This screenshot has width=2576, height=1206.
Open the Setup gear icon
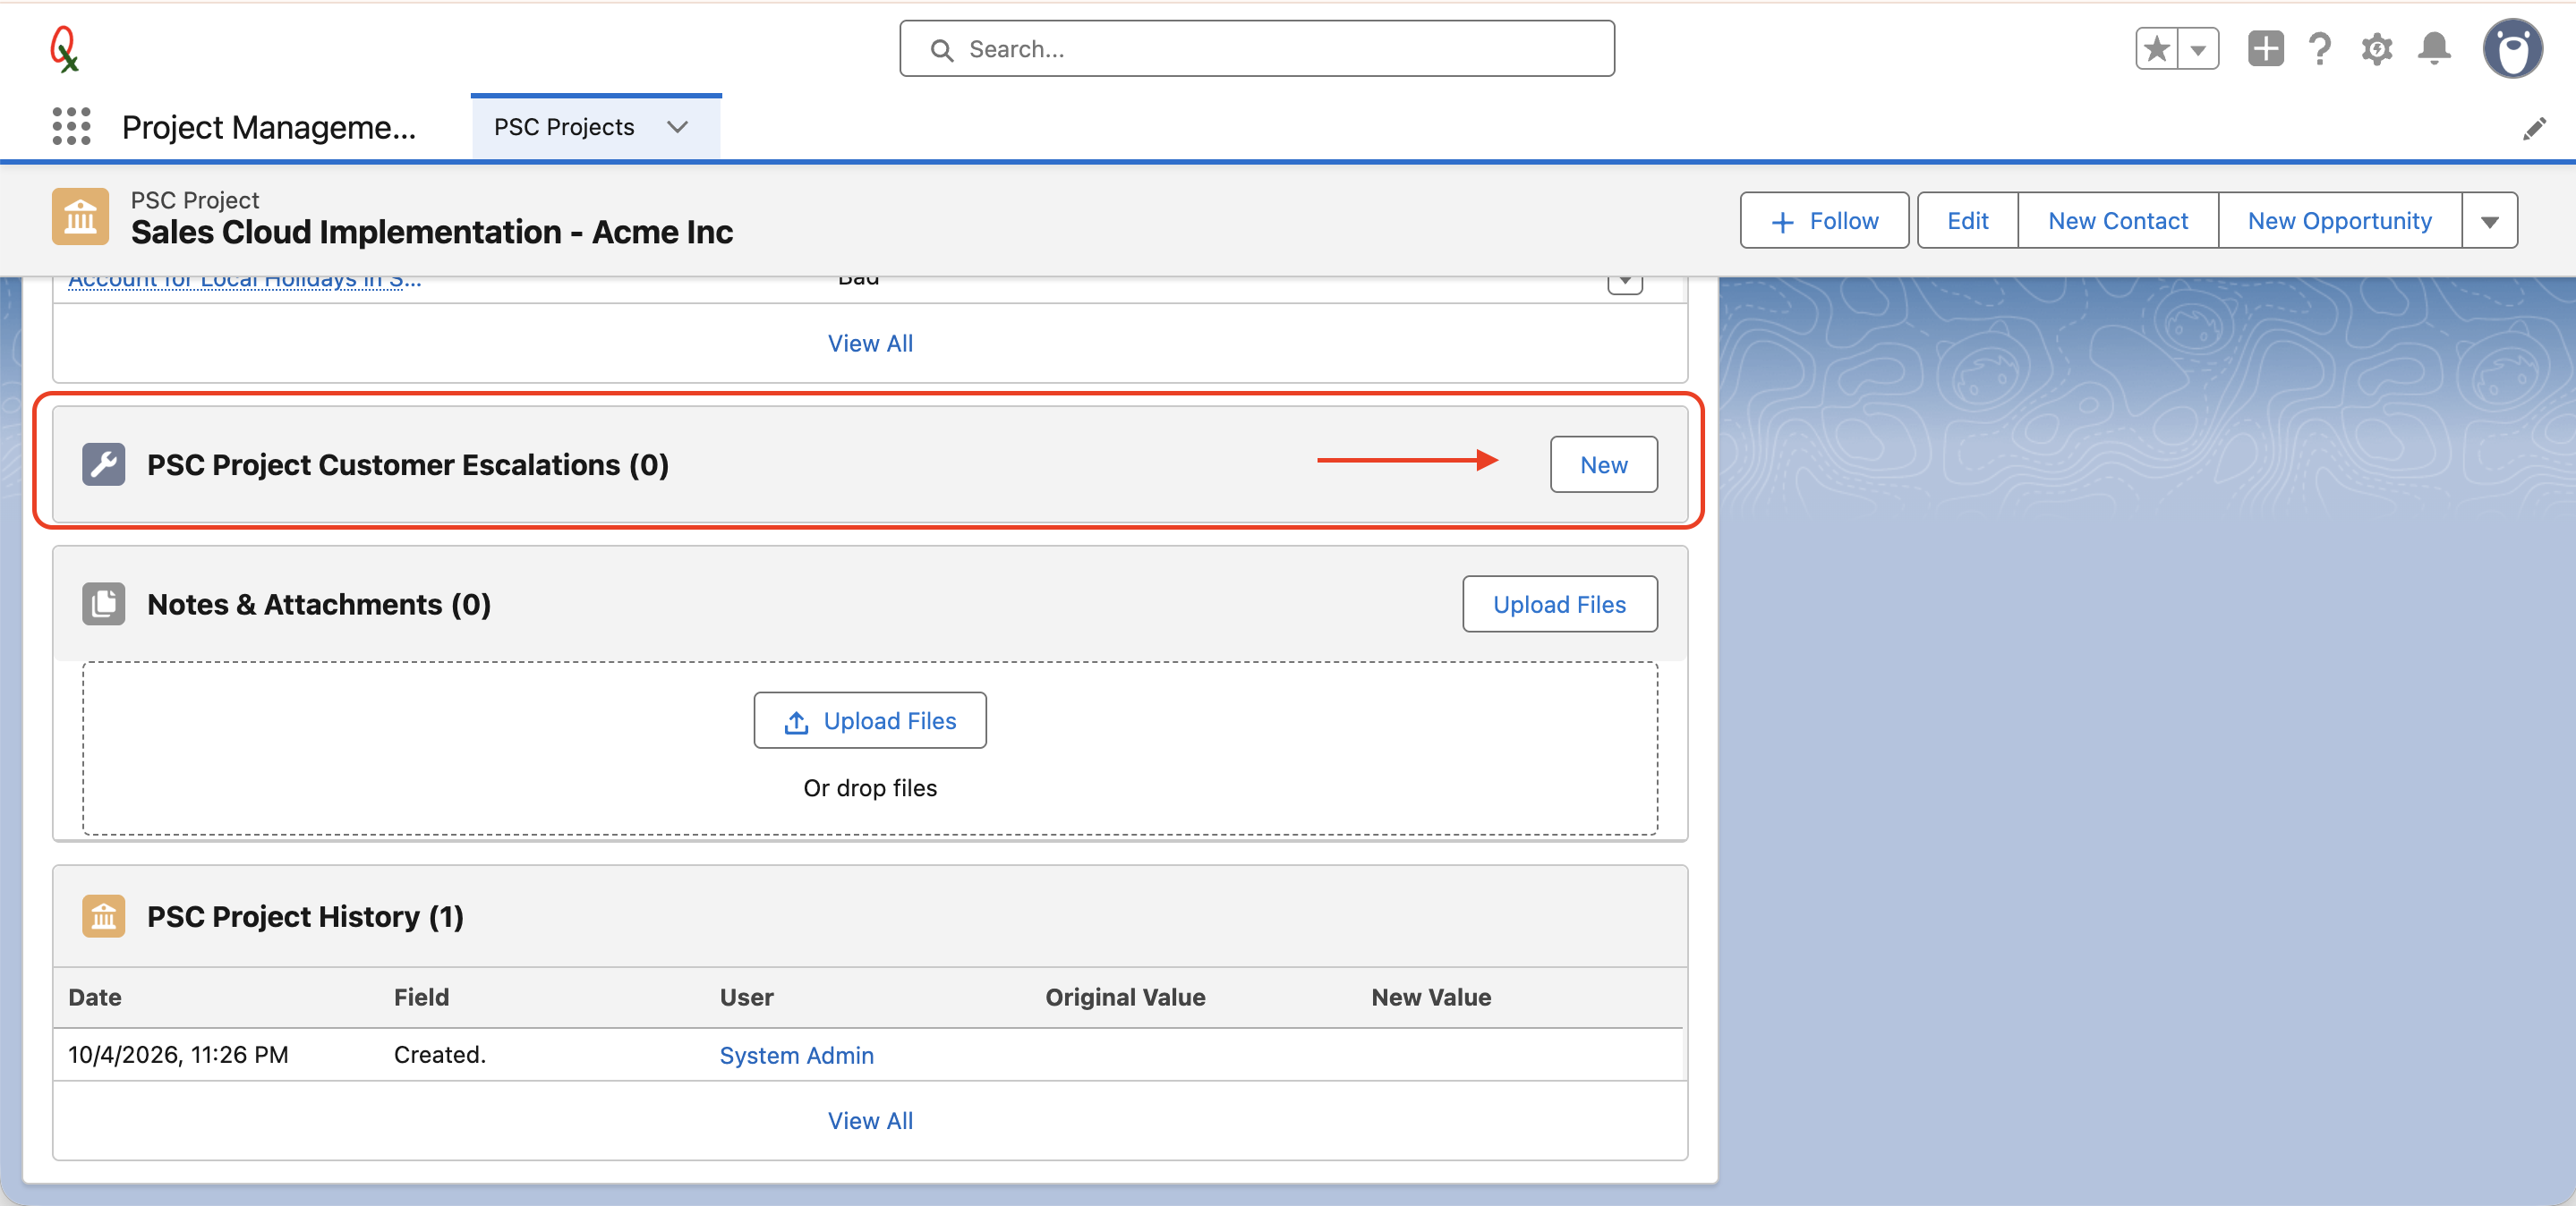click(x=2377, y=48)
